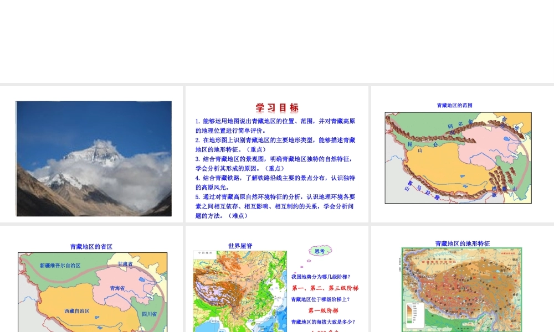Click learning objective 2 about 地形类型
Screen dimensions: 554x332
(x=275, y=144)
